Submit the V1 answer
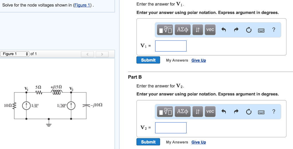This screenshot has height=149, width=293. (x=148, y=60)
